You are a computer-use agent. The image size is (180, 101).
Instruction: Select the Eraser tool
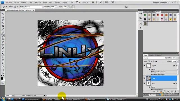(3, 45)
